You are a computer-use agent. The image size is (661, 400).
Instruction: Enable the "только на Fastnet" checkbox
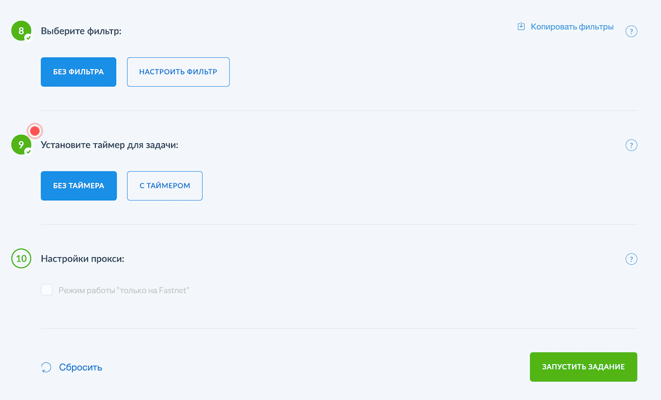(47, 290)
